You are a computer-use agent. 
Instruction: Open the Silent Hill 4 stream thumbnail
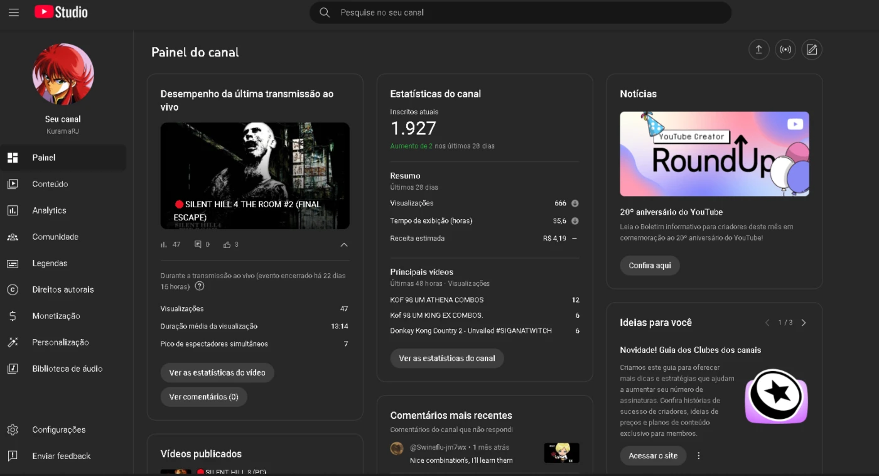point(255,176)
